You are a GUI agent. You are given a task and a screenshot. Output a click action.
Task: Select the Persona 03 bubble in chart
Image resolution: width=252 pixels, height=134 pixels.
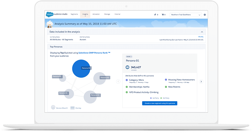[90, 97]
